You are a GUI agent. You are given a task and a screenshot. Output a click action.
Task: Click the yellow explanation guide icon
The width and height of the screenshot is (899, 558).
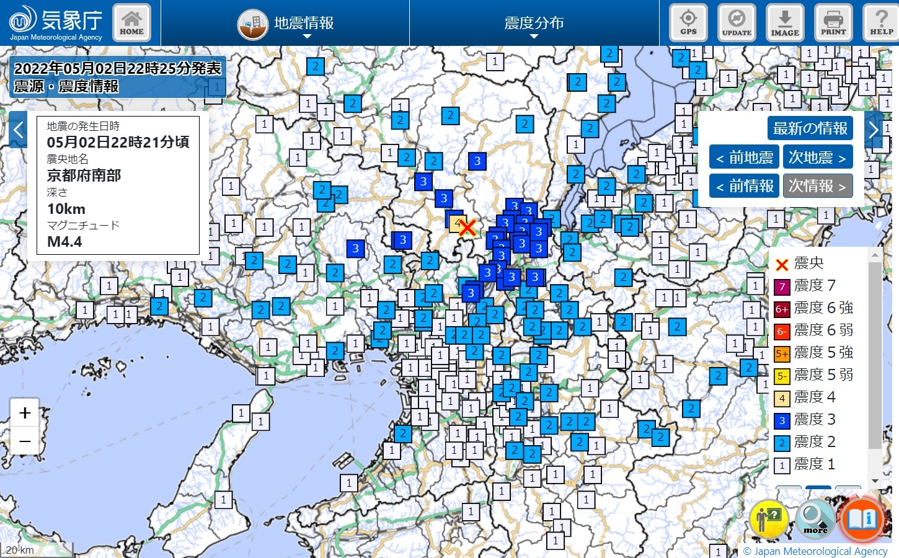tap(769, 519)
